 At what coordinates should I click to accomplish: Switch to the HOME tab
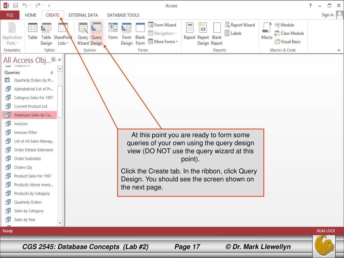point(31,15)
